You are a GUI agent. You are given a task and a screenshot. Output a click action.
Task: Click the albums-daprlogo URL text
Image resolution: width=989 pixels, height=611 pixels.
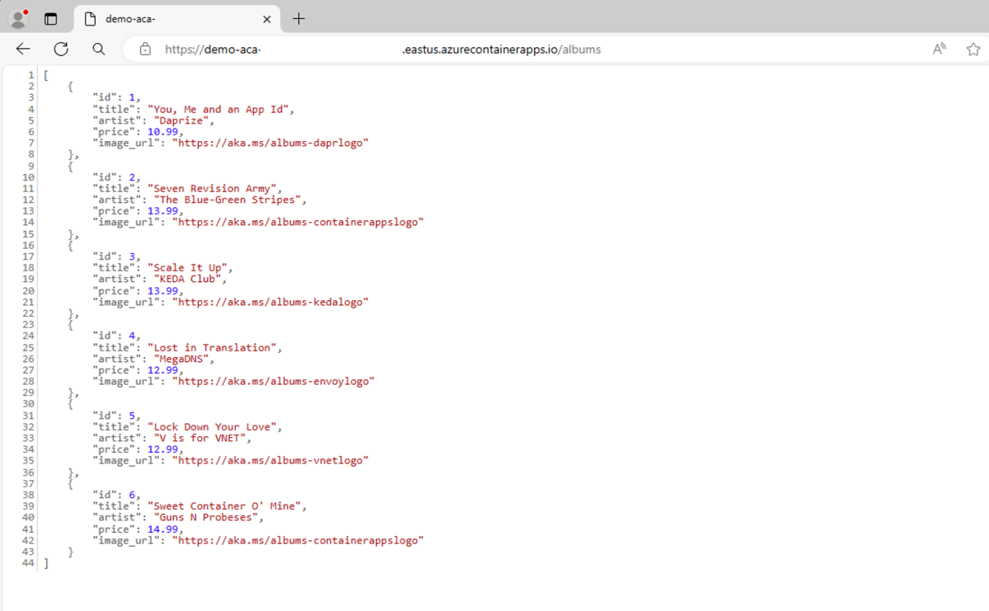coord(272,142)
